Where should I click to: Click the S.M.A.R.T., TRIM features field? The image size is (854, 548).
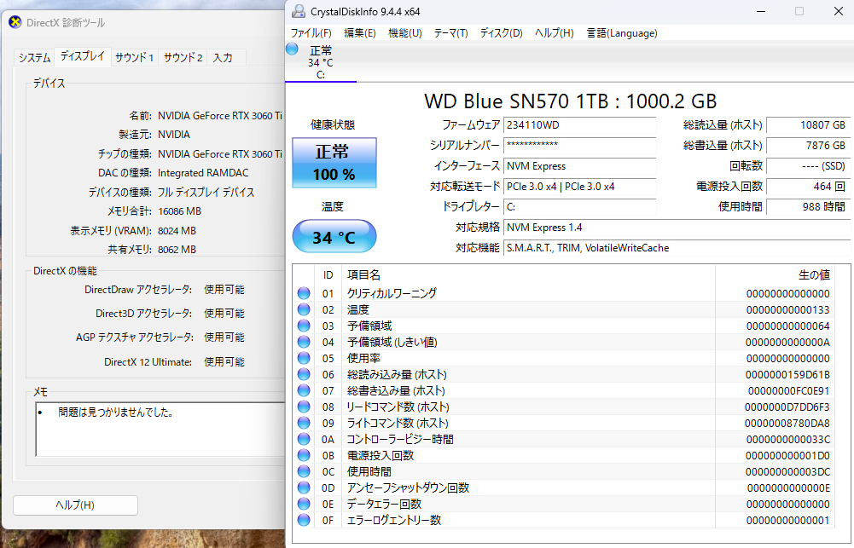[x=677, y=248]
